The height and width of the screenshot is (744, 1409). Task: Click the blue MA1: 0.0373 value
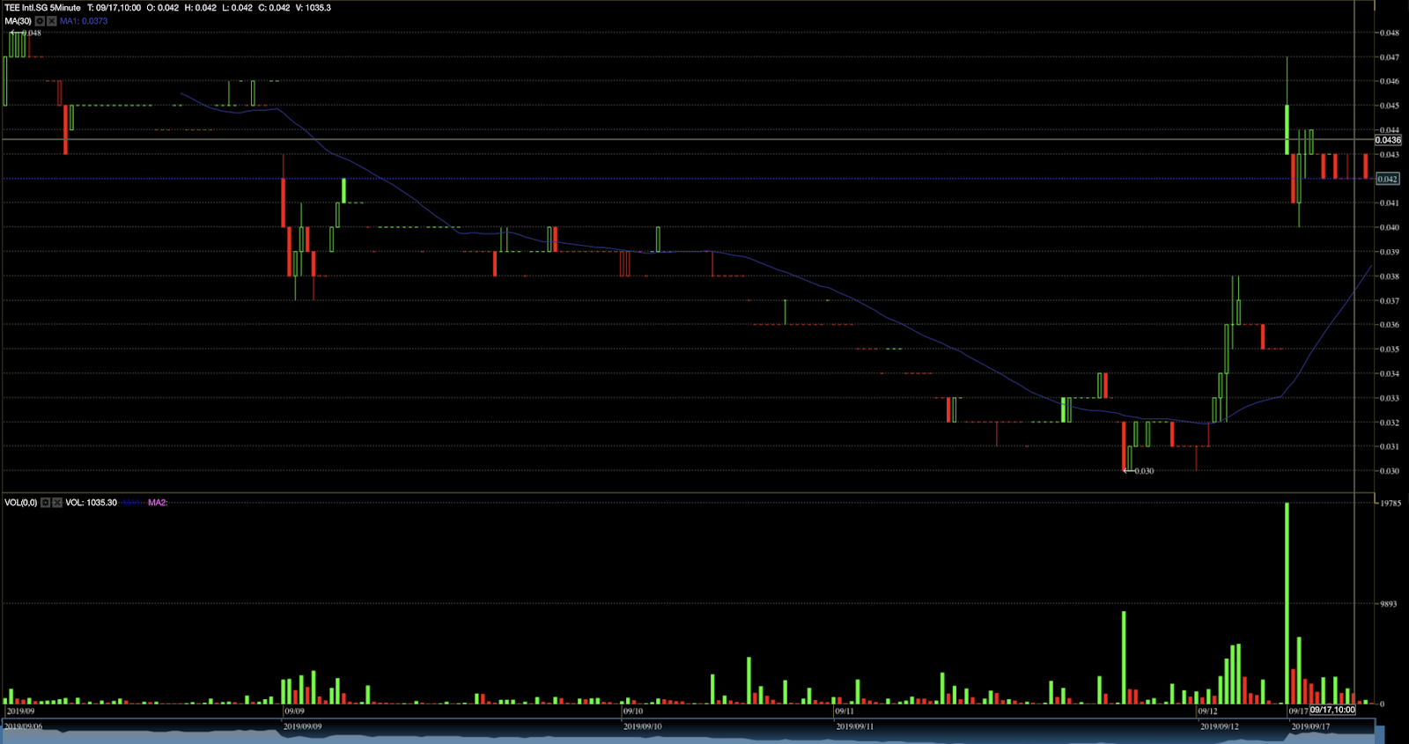pos(84,21)
